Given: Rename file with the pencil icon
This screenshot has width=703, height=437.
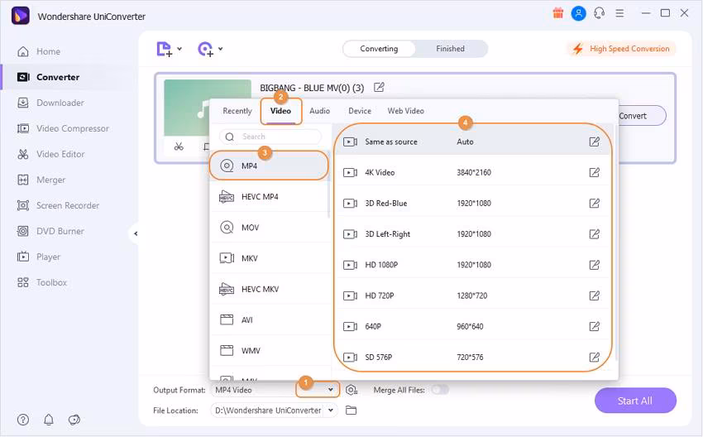Looking at the screenshot, I should [x=379, y=87].
